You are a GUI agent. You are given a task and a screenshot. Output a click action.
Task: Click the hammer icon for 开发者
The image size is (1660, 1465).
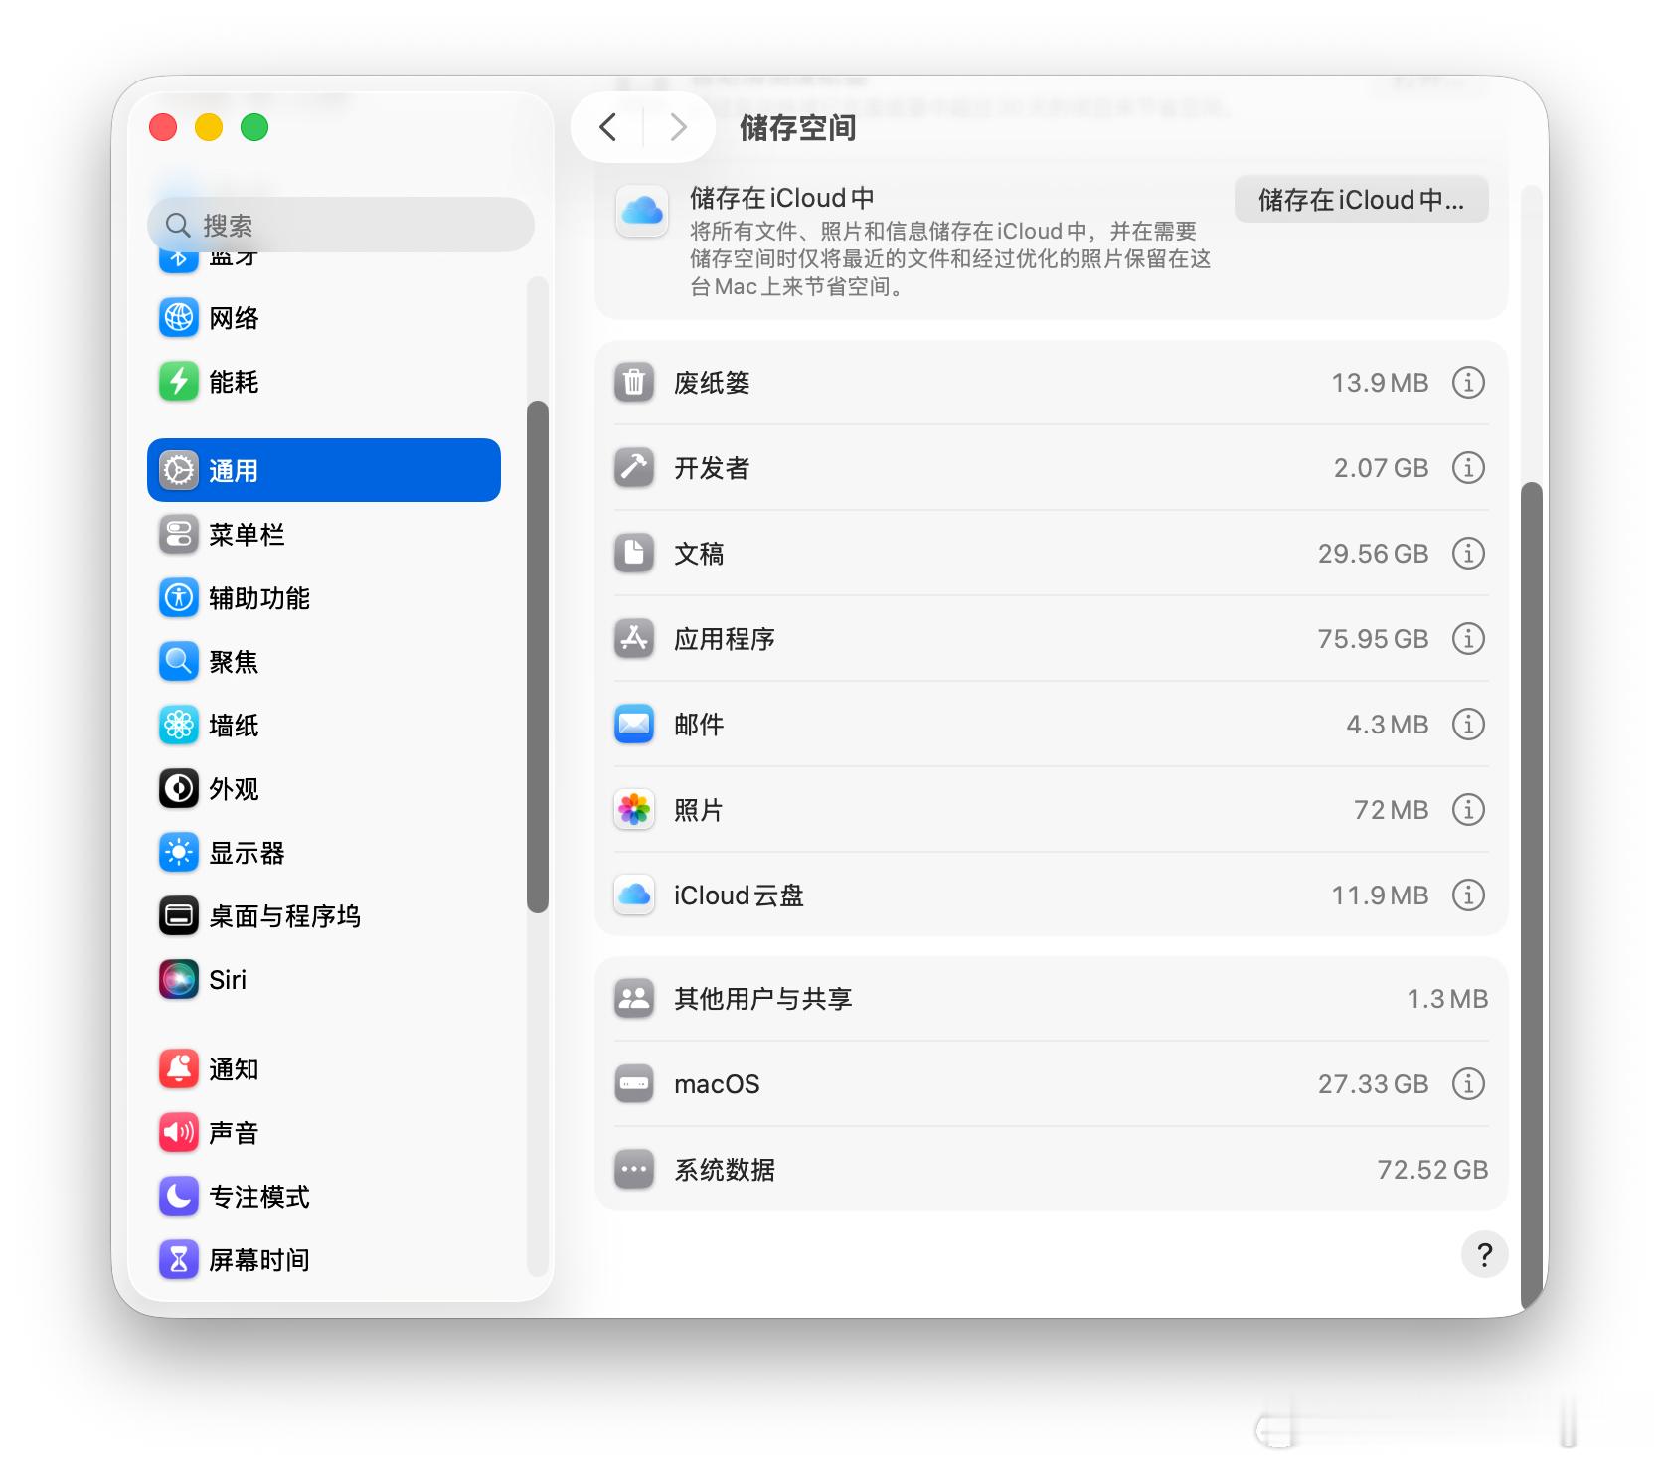tap(634, 468)
